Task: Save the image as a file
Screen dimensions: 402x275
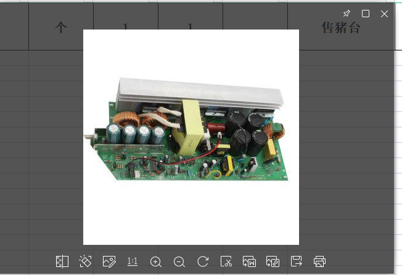Action: click(x=296, y=261)
